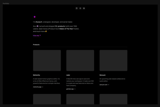Click the purple sparkle star logo
Image resolution: width=160 pixels, height=107 pixels.
pos(35,17)
